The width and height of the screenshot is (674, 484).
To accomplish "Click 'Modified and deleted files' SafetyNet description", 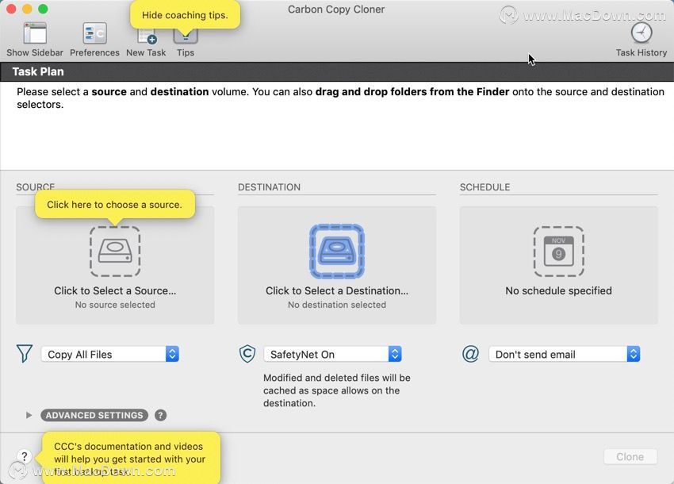I will point(336,390).
